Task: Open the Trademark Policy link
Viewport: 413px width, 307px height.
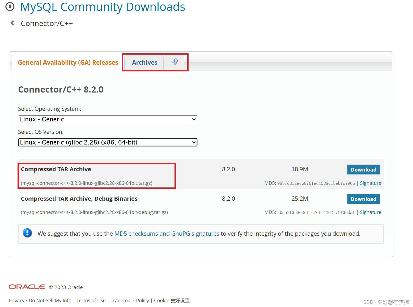Action: pyautogui.click(x=130, y=300)
